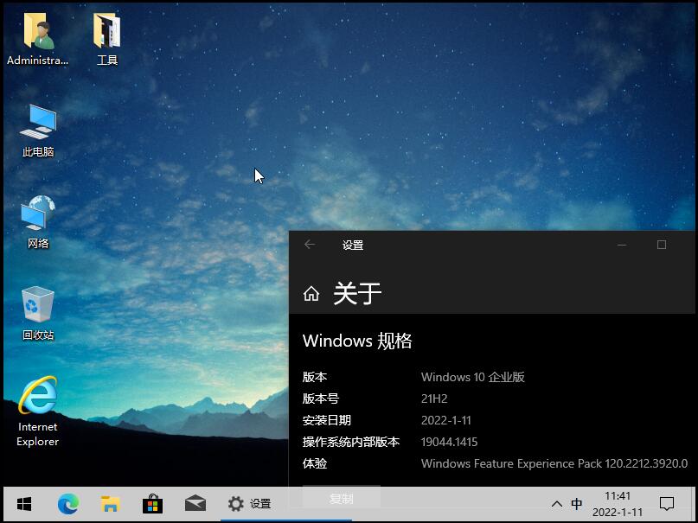698x523 pixels.
Task: Click the 设置 taskbar window button
Action: (x=250, y=504)
